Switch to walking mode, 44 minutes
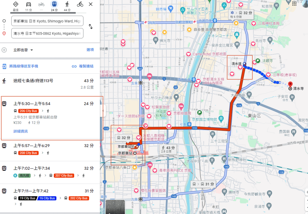Viewport: 308px width, 214px height. click(x=67, y=6)
